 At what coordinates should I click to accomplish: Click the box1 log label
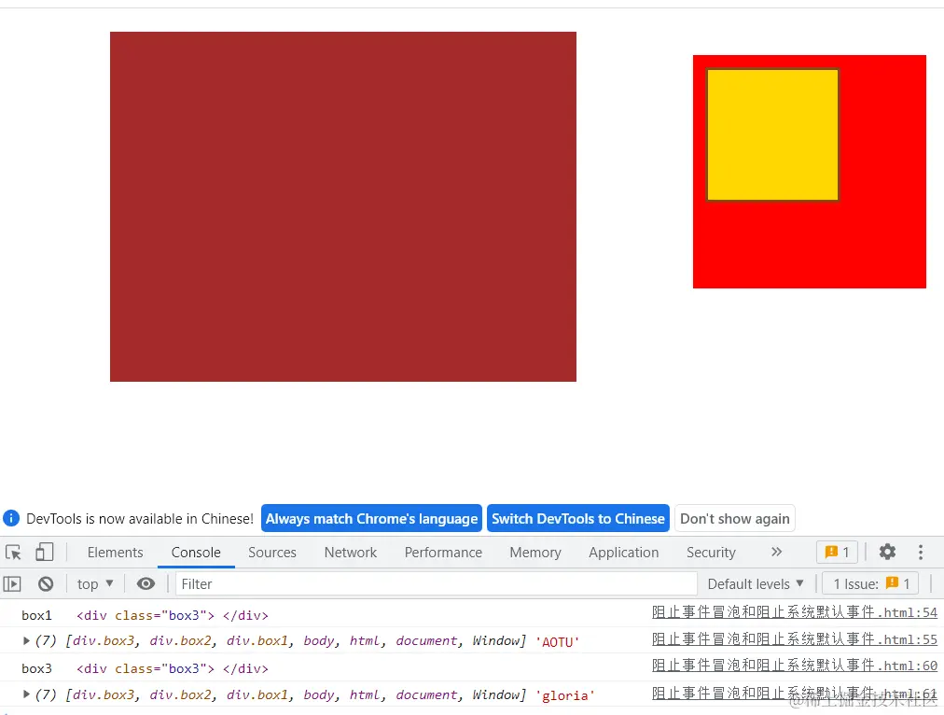(x=36, y=616)
